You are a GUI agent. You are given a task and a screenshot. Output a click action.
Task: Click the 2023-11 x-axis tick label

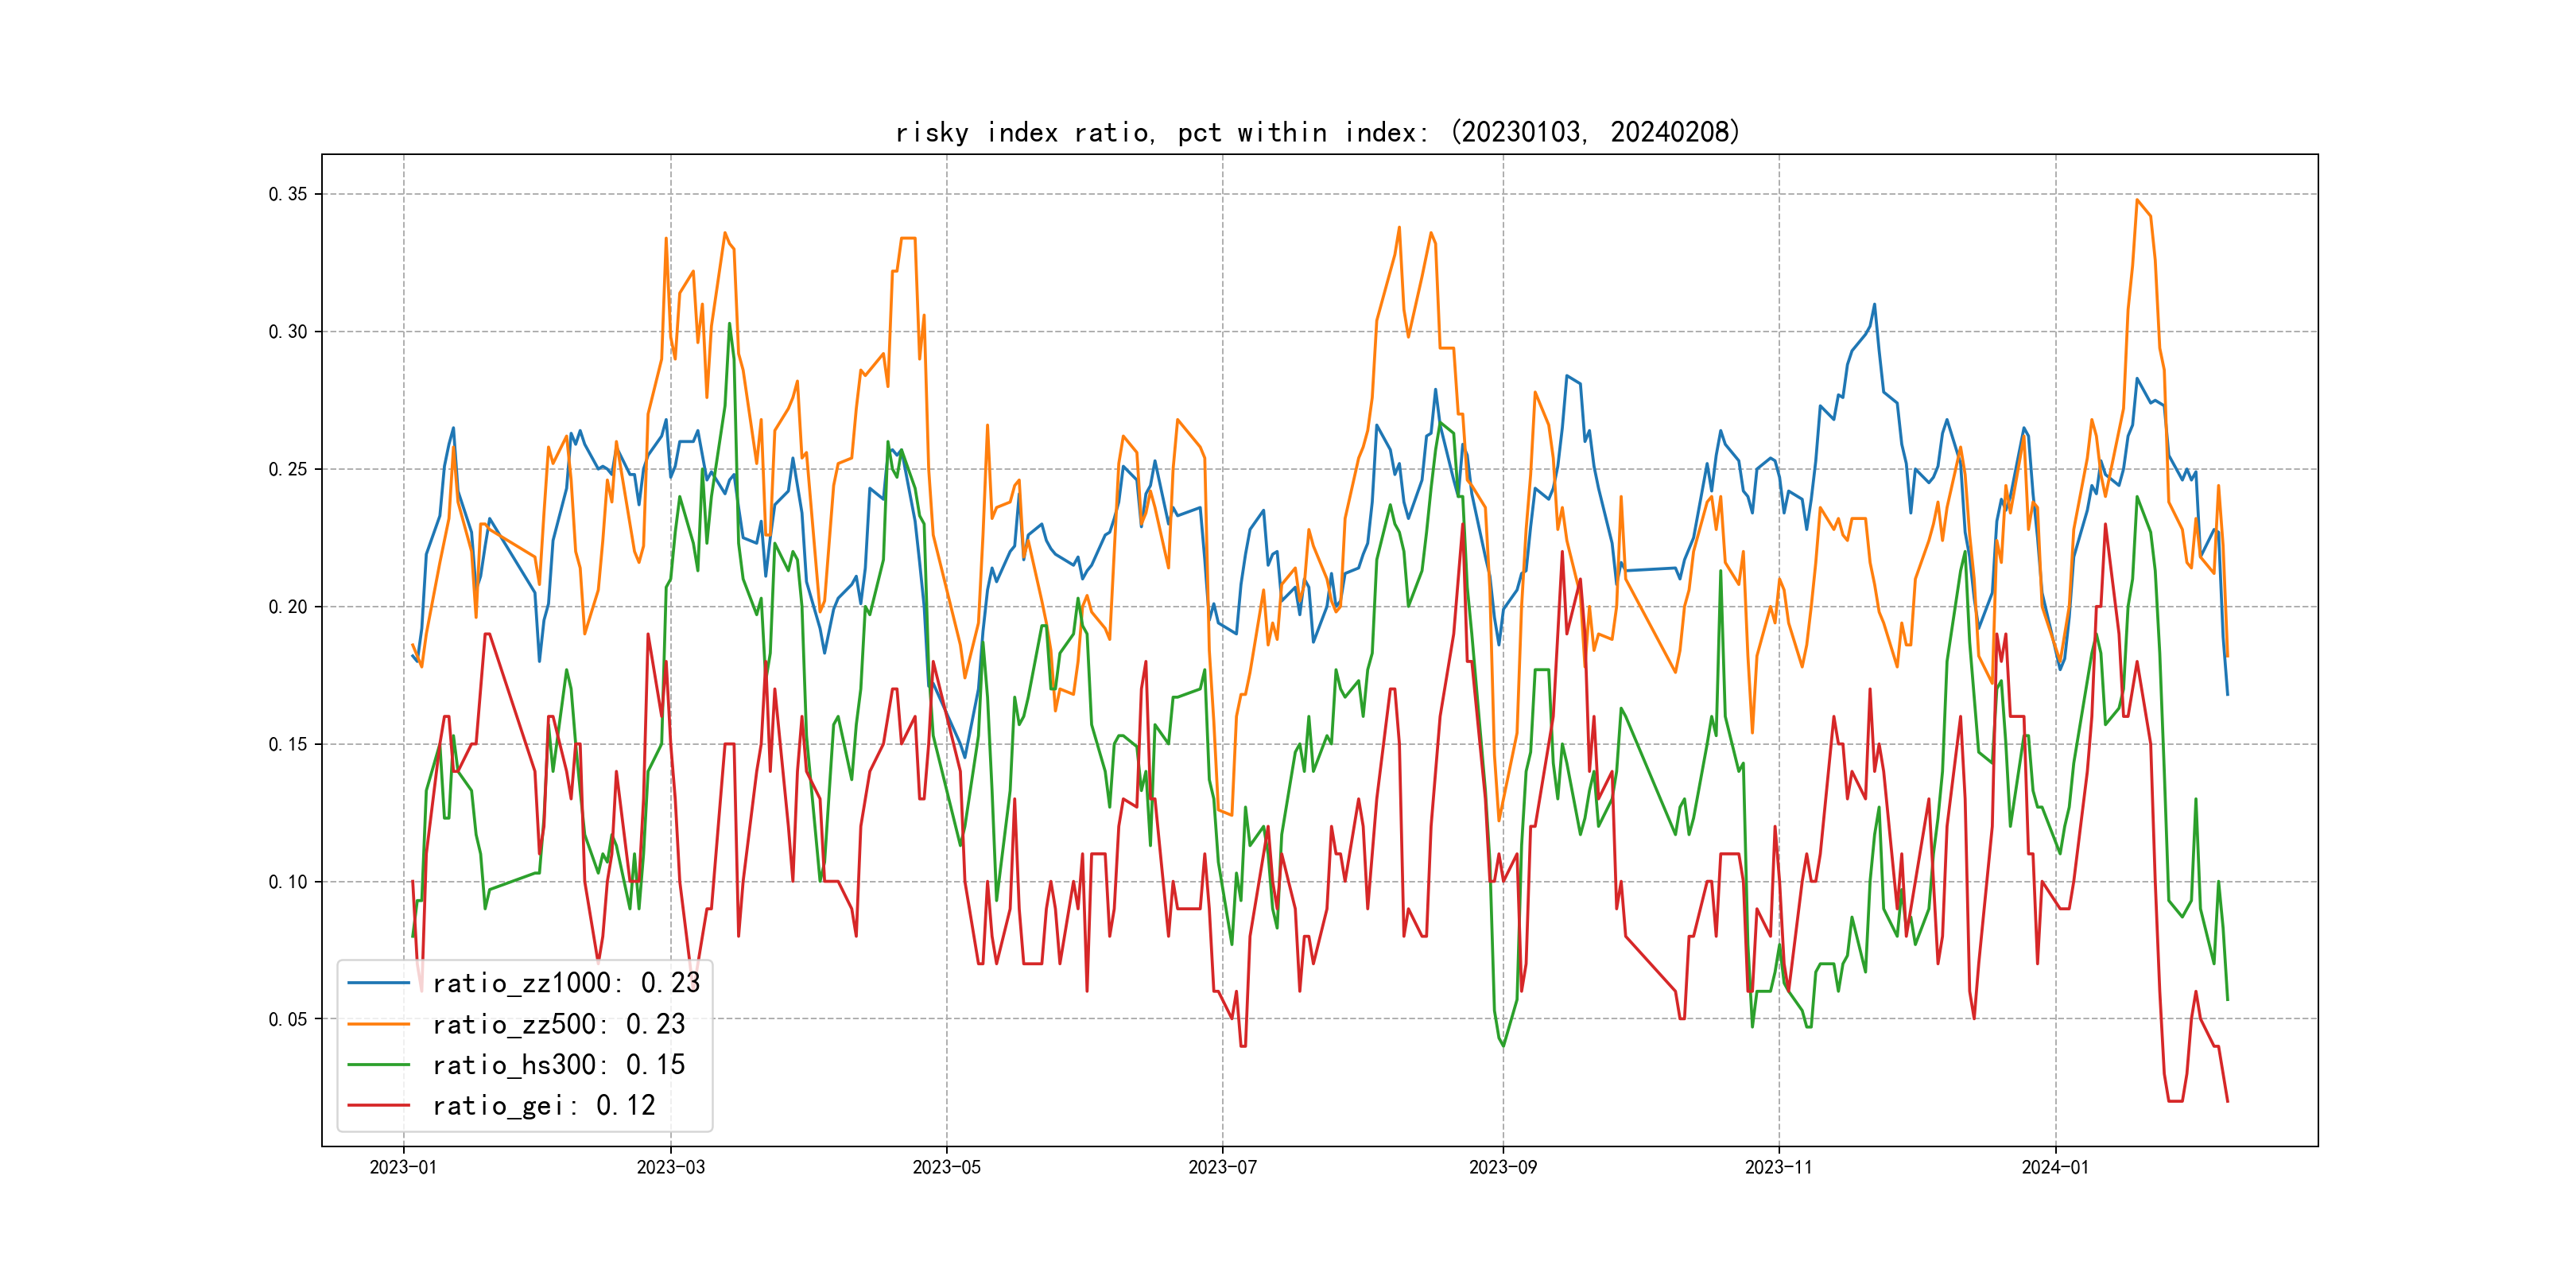click(1778, 1167)
